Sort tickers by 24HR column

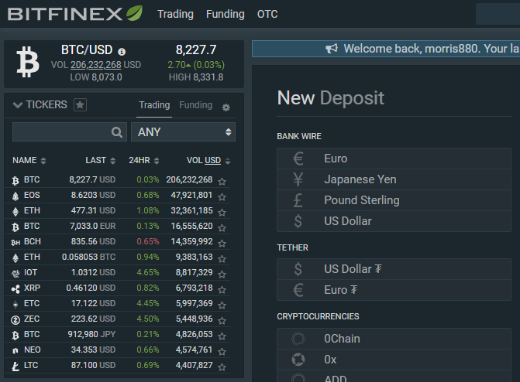[x=144, y=161]
